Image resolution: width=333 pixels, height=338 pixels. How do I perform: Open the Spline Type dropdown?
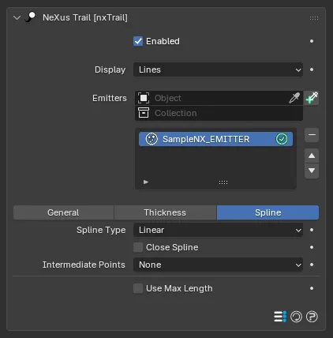pyautogui.click(x=218, y=230)
